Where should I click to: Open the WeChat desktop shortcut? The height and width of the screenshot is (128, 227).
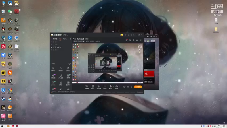(10, 12)
